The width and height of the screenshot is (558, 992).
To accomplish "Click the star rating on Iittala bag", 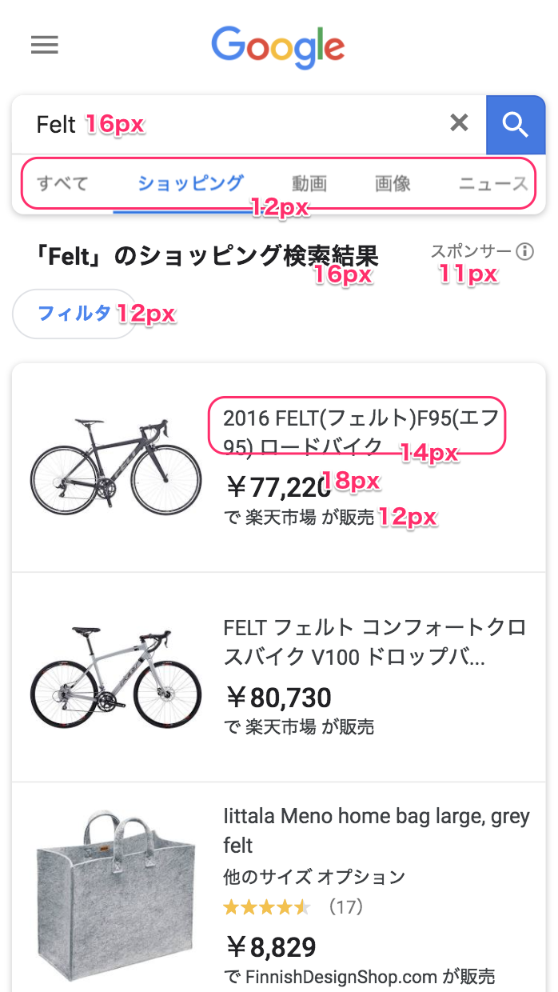I will tap(266, 907).
